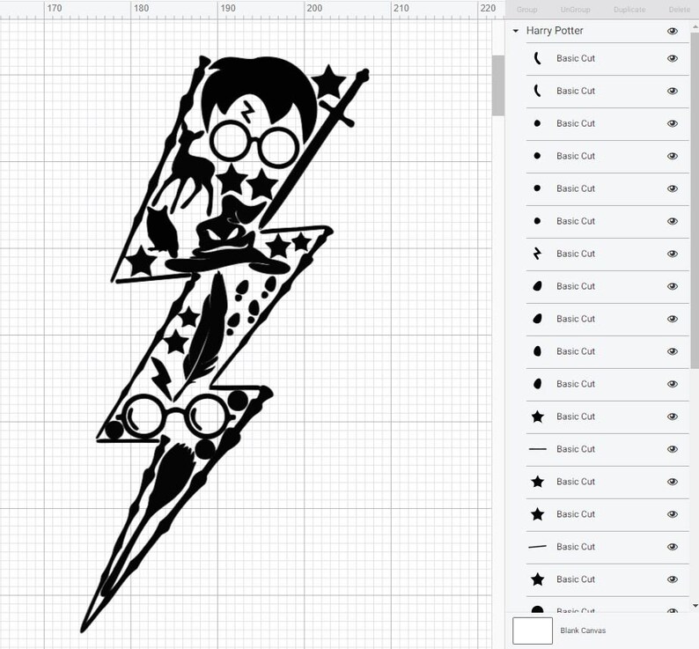699x649 pixels.
Task: Select the second crescent layer thumbnail
Action: (x=538, y=91)
